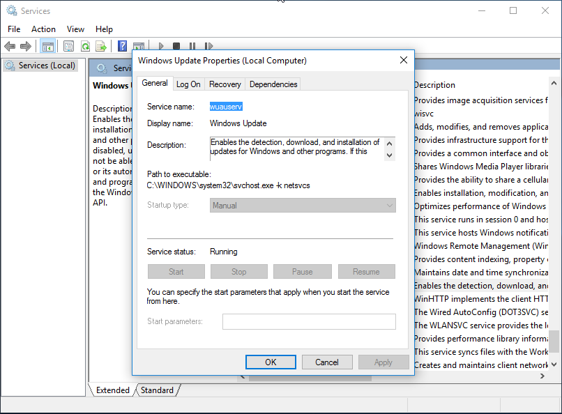Viewport: 562px width, 414px height.
Task: Open the View menu
Action: click(x=75, y=29)
